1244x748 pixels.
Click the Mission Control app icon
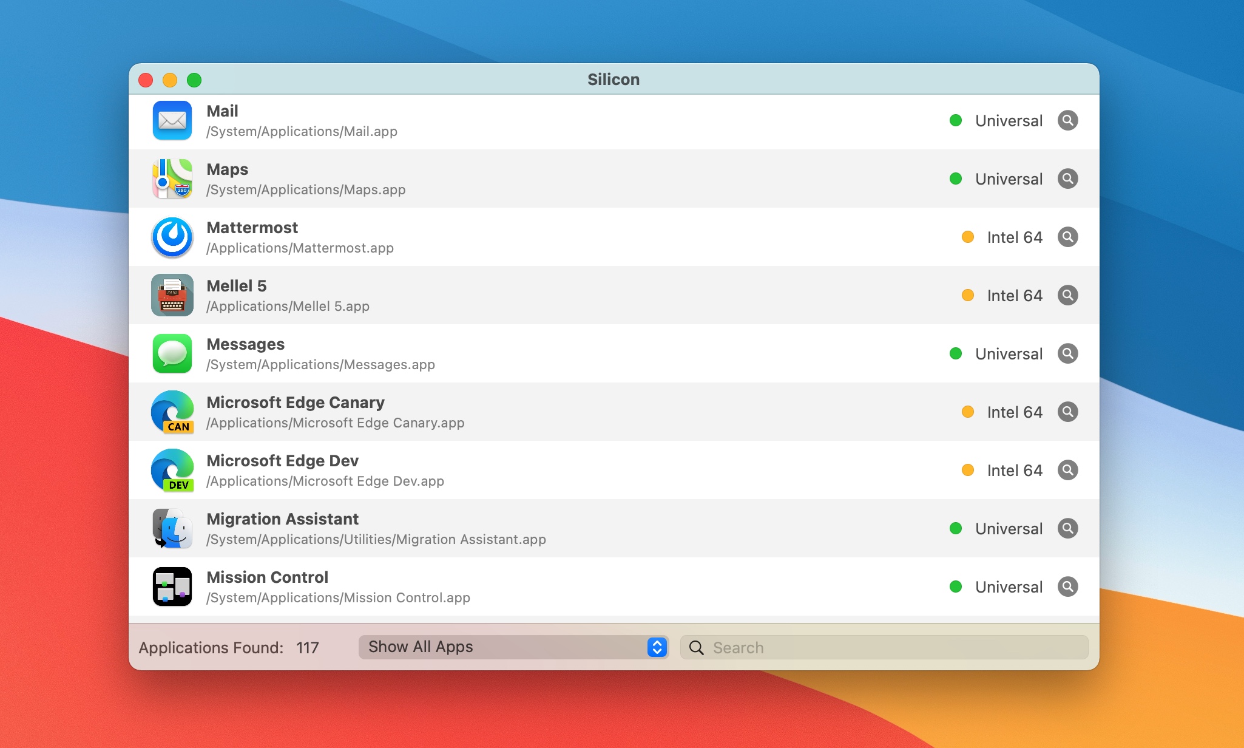tap(172, 586)
